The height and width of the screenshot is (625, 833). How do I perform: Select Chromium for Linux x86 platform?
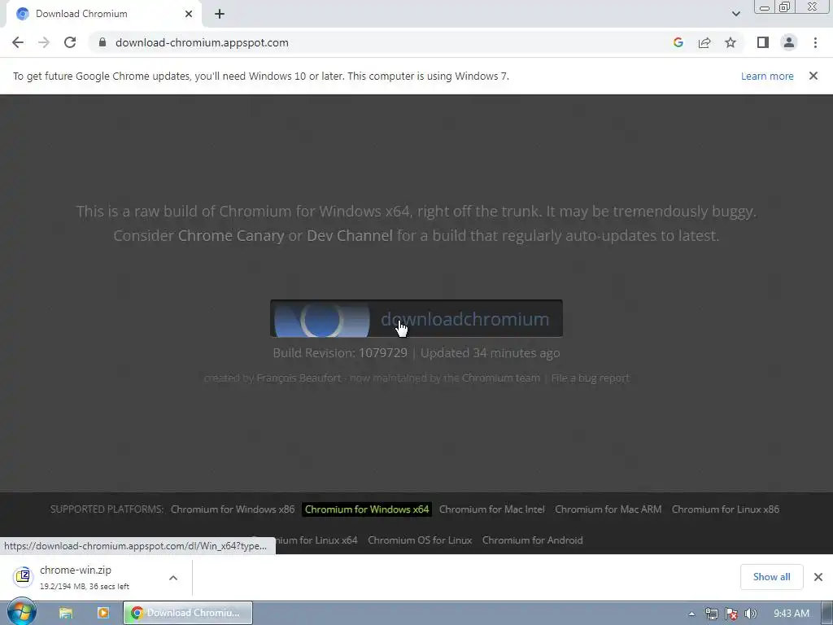[x=725, y=509]
